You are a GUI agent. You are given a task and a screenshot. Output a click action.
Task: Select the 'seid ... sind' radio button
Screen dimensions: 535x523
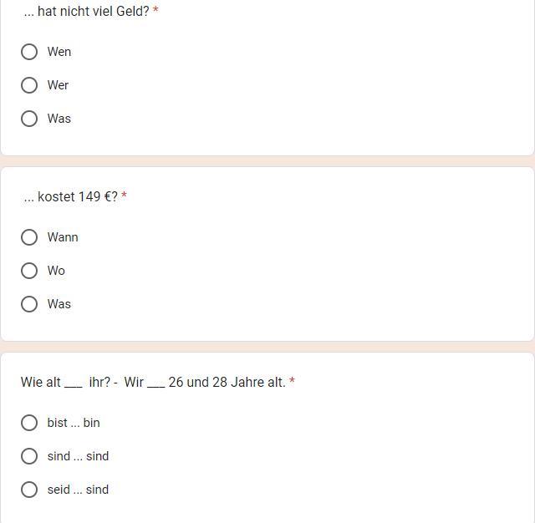(29, 490)
